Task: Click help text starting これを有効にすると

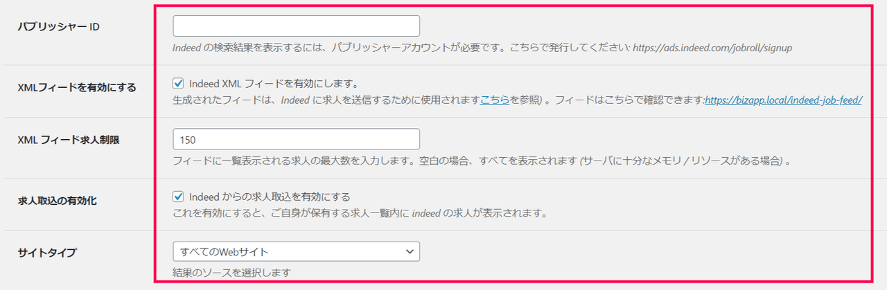Action: pos(360,213)
